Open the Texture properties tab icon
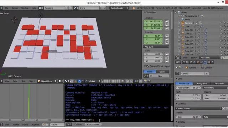 (209, 63)
